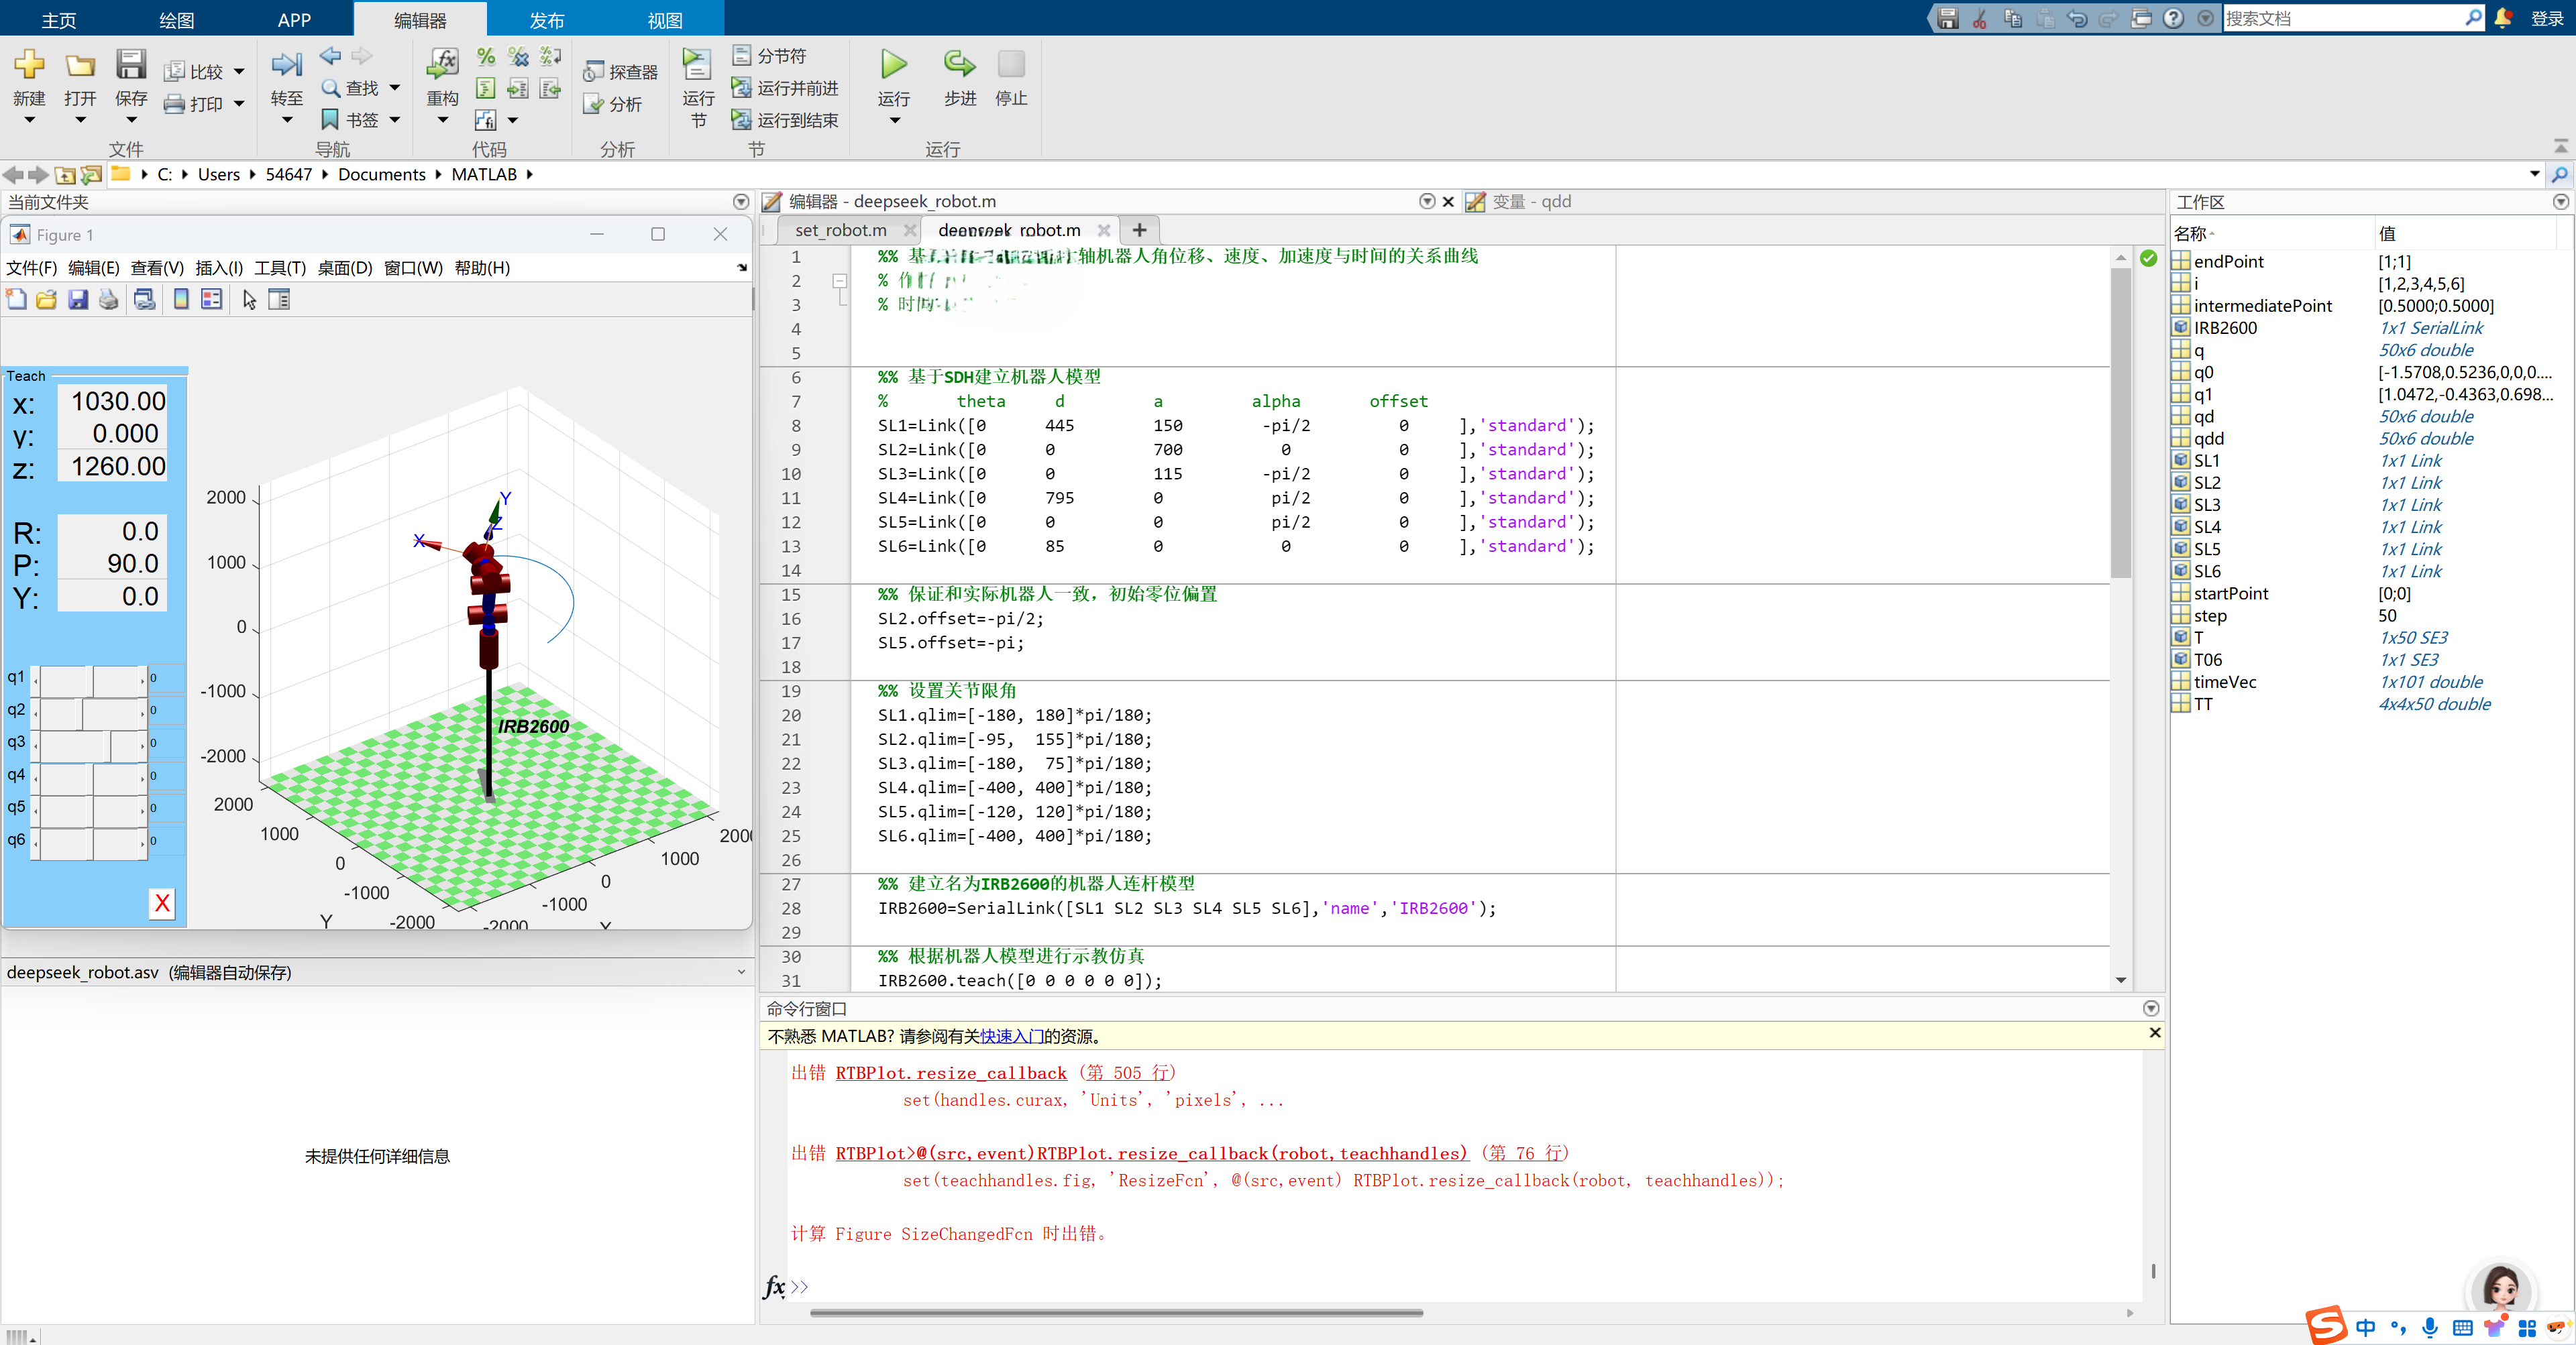This screenshot has height=1345, width=2576.
Task: Expand the Workspace panel actions menu
Action: pyautogui.click(x=2560, y=202)
